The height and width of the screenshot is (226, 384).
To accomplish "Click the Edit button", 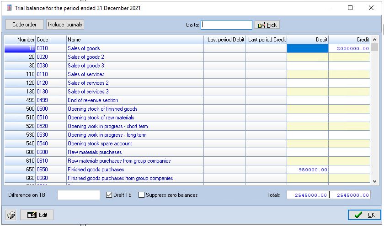I will click(x=37, y=215).
